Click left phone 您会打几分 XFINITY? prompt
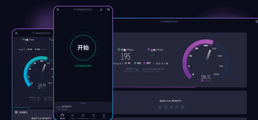 41,118
